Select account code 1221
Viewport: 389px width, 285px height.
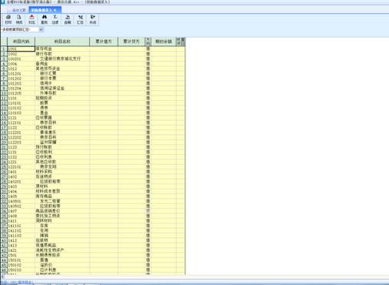(x=21, y=162)
